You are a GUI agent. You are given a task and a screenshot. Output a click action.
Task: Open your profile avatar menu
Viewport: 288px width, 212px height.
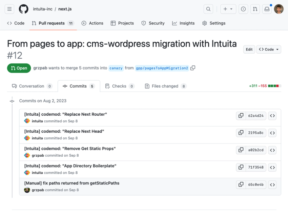pos(279,9)
